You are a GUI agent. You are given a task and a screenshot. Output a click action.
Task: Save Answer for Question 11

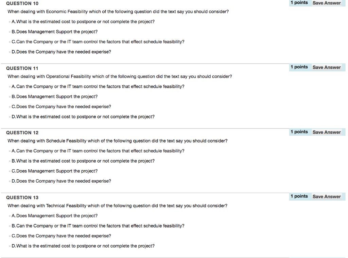pos(327,67)
